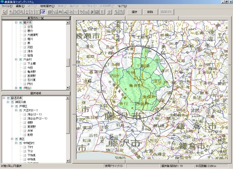Open the ファイル(F) menu
The height and width of the screenshot is (169, 233).
click(x=7, y=6)
